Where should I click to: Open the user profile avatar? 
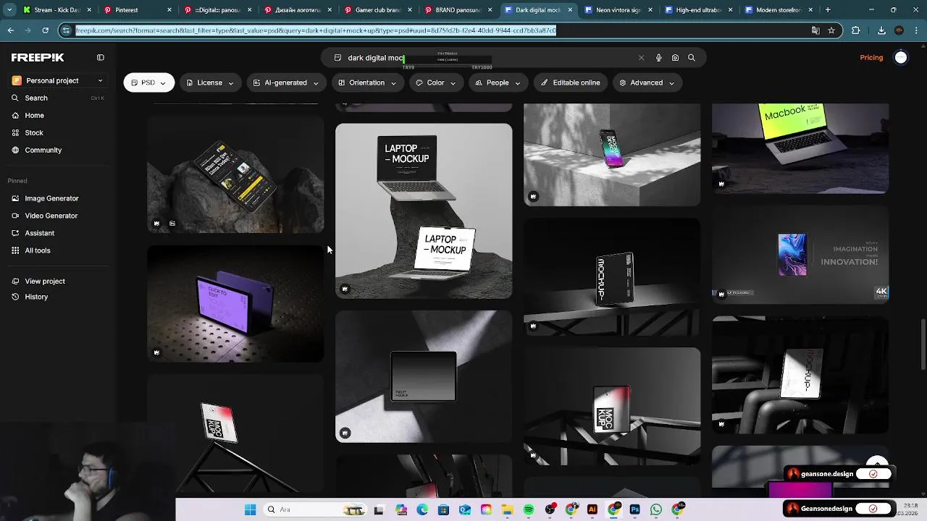pos(901,58)
